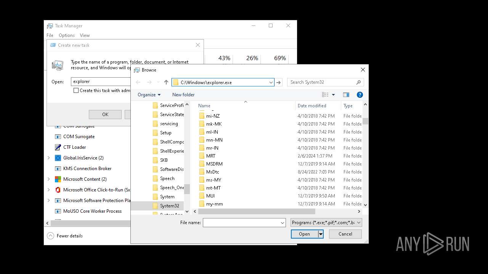Go up one folder level in Browse dialog

166,82
